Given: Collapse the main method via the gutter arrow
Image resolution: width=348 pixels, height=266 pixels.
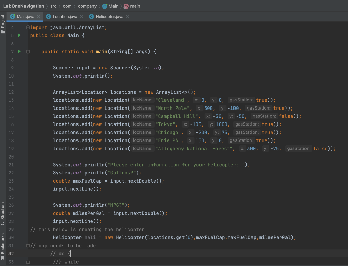Looking at the screenshot, I should (28, 51).
